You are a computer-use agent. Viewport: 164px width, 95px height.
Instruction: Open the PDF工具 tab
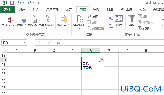(x=126, y=9)
